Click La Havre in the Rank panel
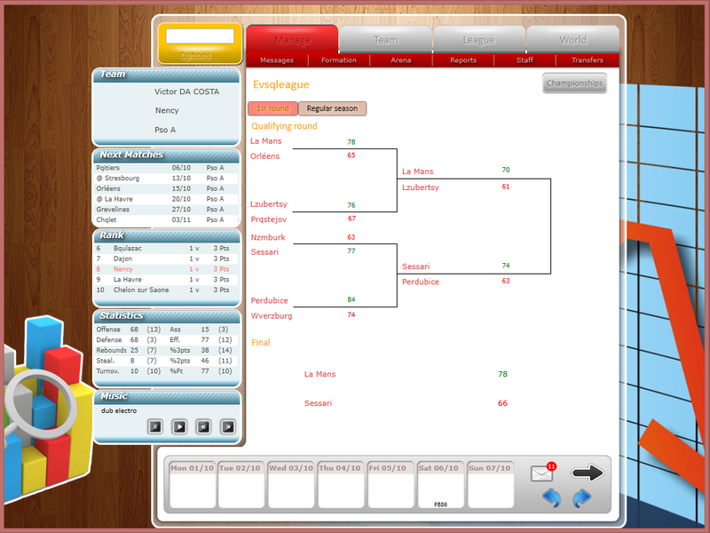Image resolution: width=710 pixels, height=533 pixels. 127,280
